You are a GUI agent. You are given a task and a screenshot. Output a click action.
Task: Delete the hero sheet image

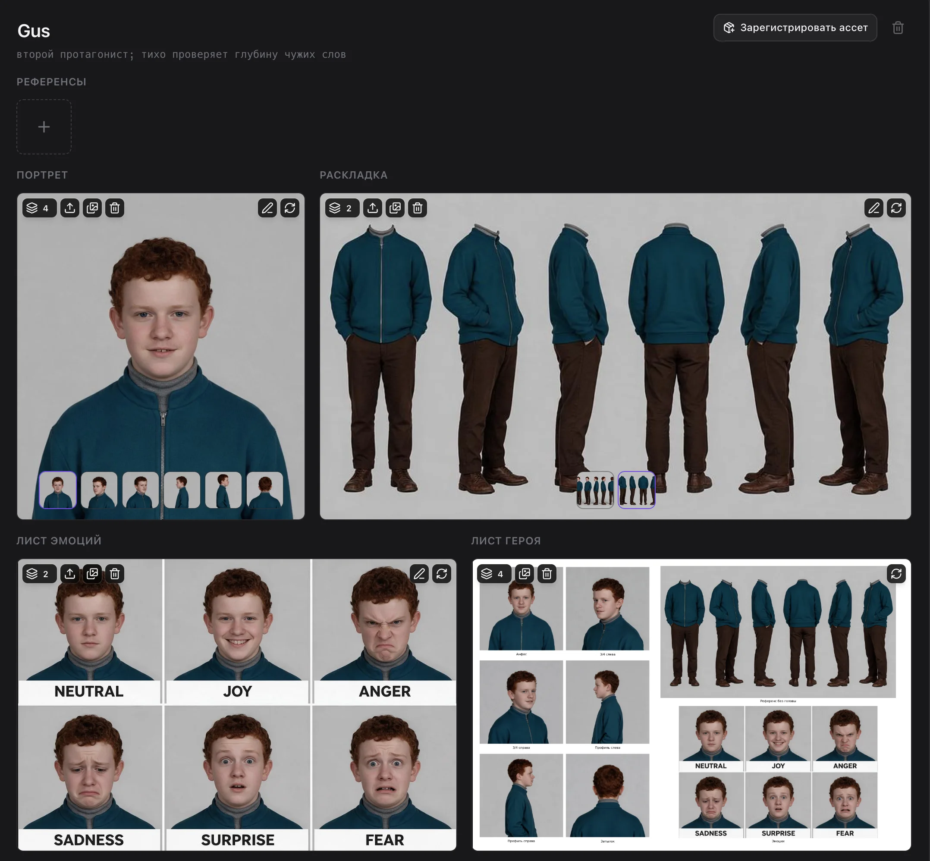tap(547, 574)
